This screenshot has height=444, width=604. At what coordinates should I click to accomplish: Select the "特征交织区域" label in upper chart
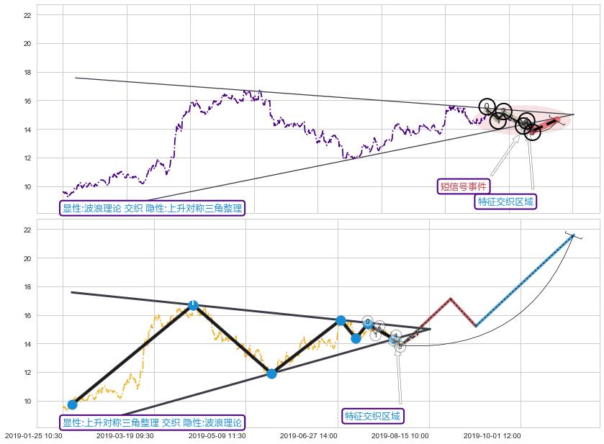506,201
